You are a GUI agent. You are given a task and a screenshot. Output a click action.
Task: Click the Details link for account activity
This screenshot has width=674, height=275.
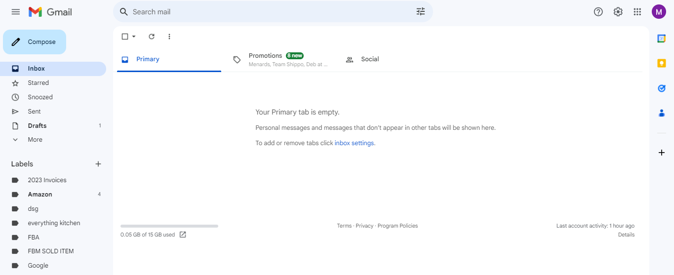[626, 235]
